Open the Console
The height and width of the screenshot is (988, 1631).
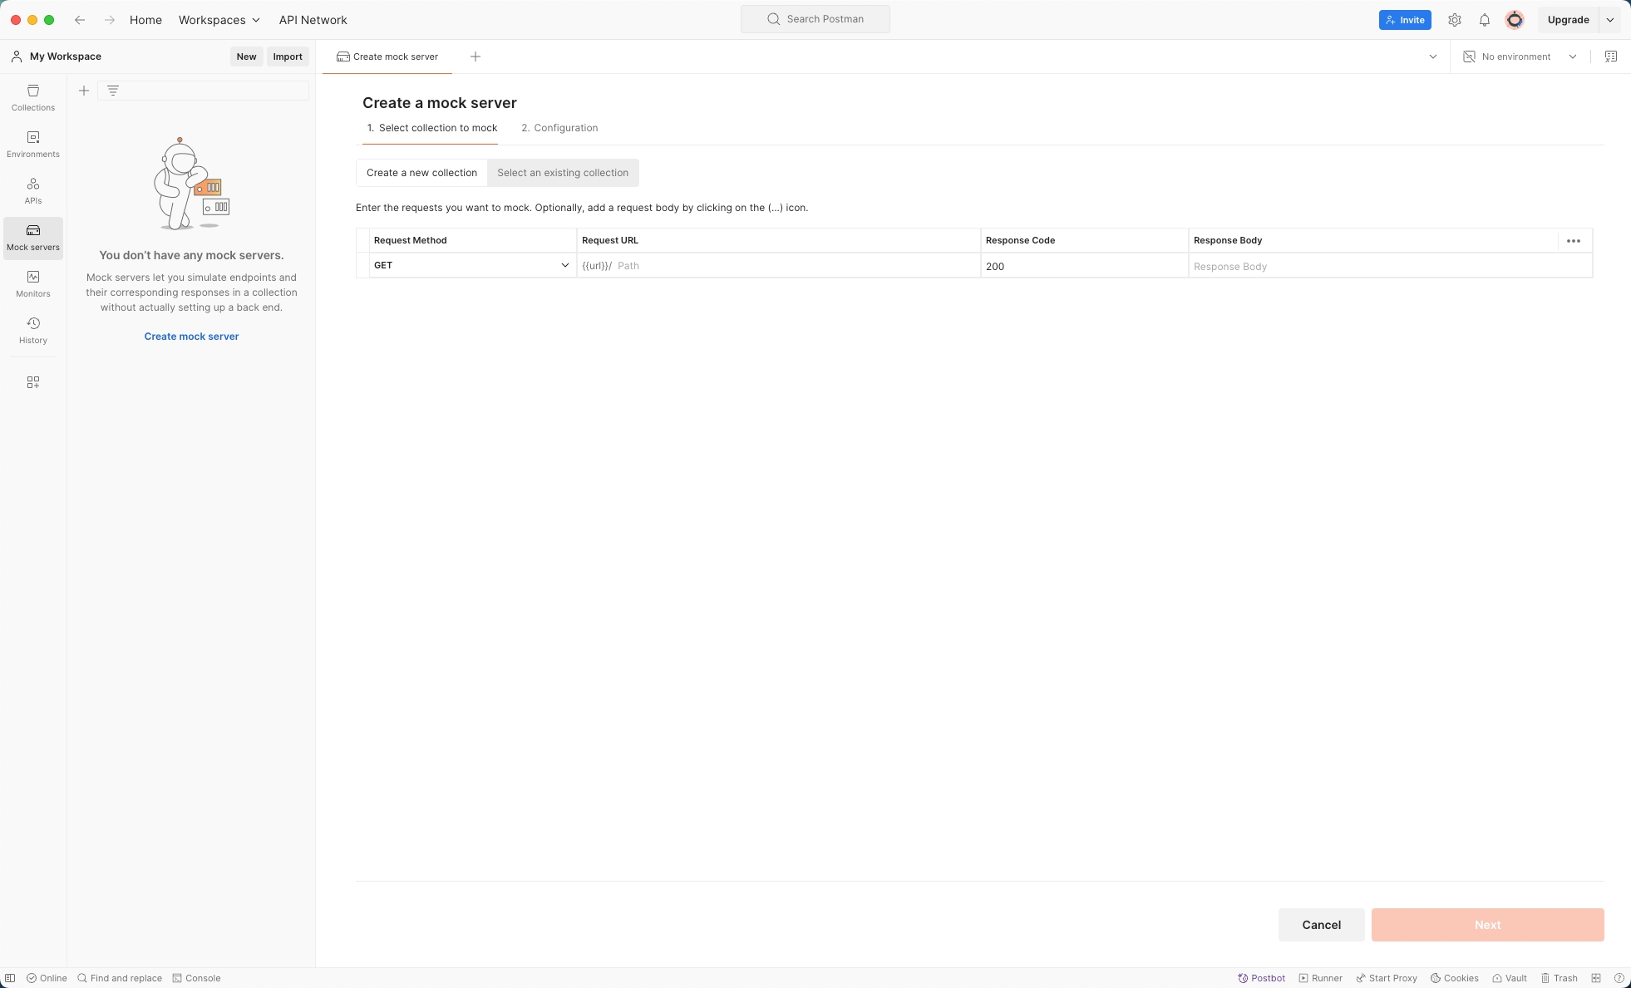196,978
